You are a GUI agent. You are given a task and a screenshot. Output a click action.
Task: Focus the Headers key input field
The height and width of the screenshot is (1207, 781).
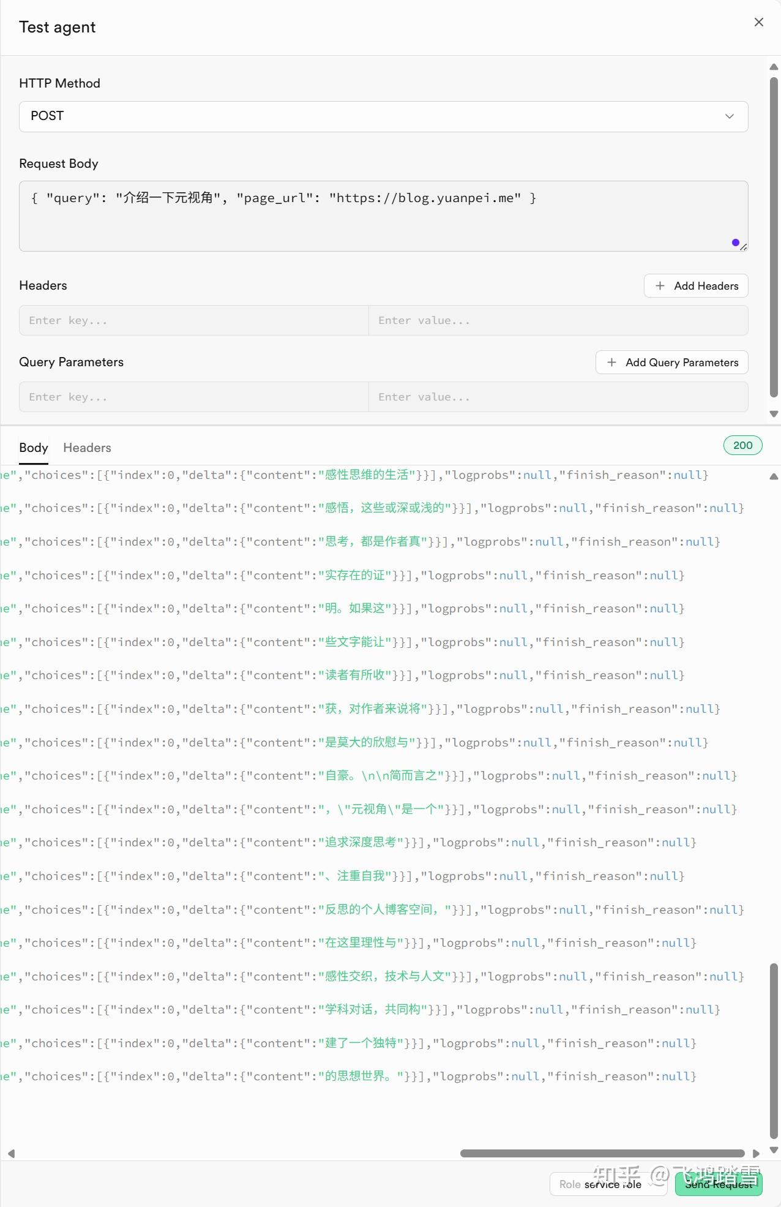[x=193, y=320]
